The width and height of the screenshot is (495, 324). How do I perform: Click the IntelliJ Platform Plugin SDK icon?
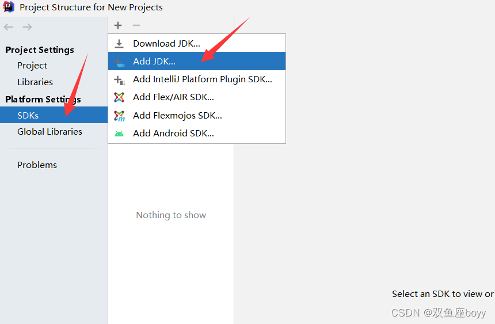click(x=119, y=80)
